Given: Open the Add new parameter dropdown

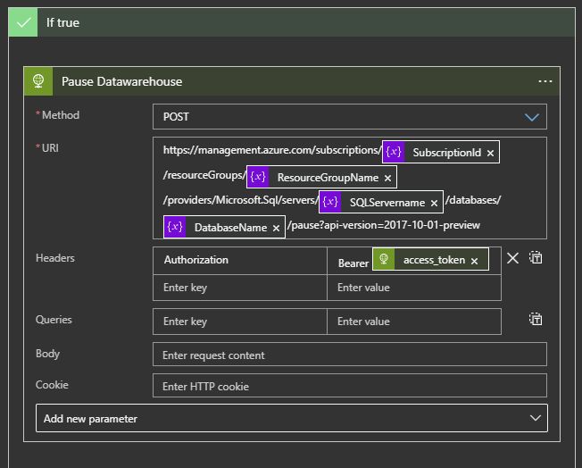Looking at the screenshot, I should click(x=292, y=418).
